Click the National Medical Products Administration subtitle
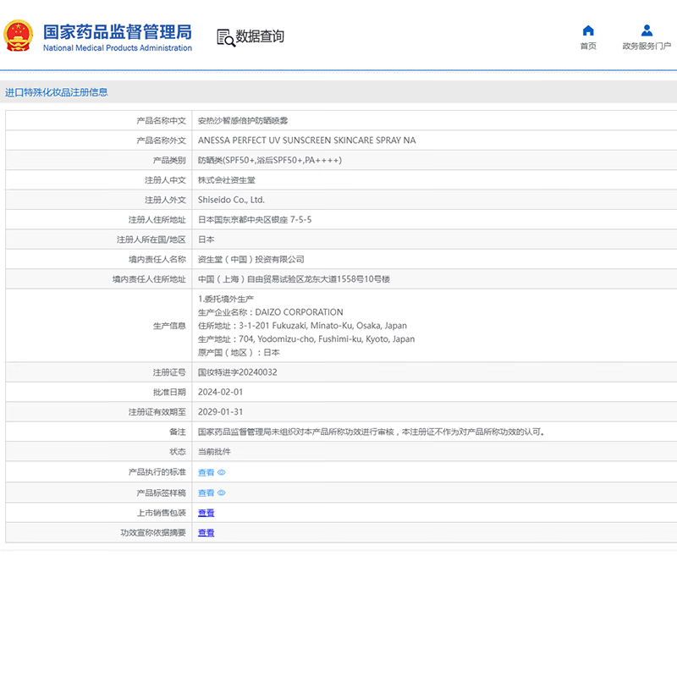 [118, 48]
